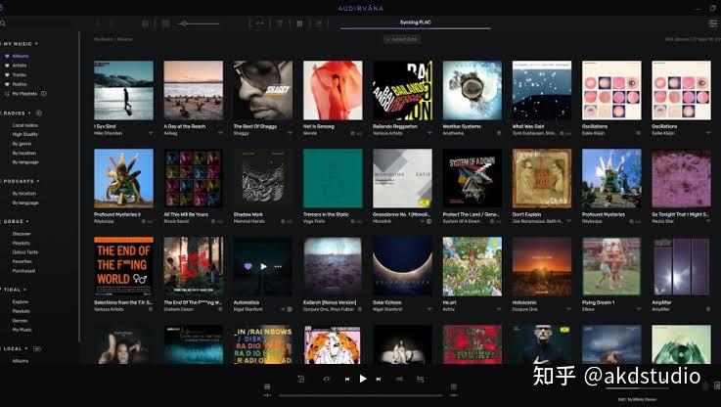The image size is (721, 407).
Task: Open Tracks in My Music
Action: [20, 75]
